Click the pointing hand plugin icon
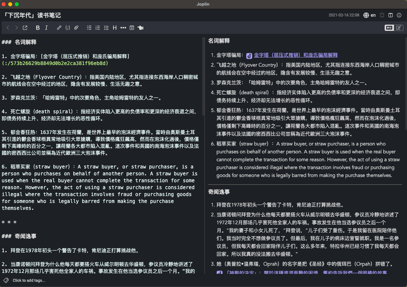Screen dimensions: 407x287 coord(140,28)
